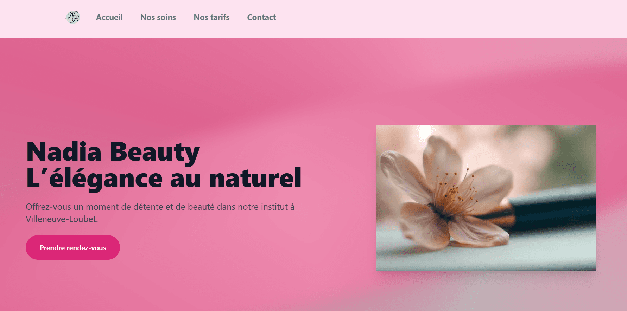Open the Accueil page

pos(109,17)
